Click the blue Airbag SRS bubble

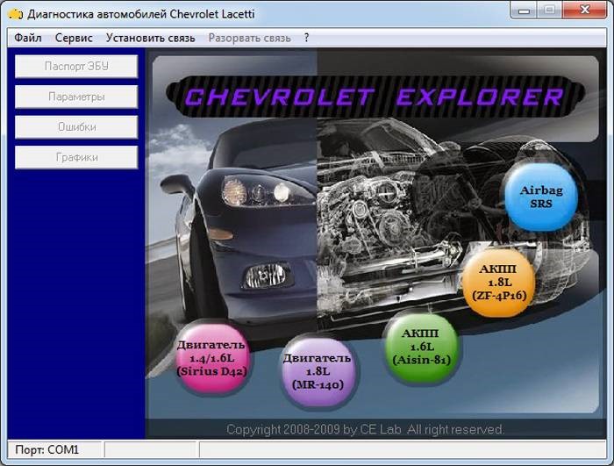(x=540, y=196)
